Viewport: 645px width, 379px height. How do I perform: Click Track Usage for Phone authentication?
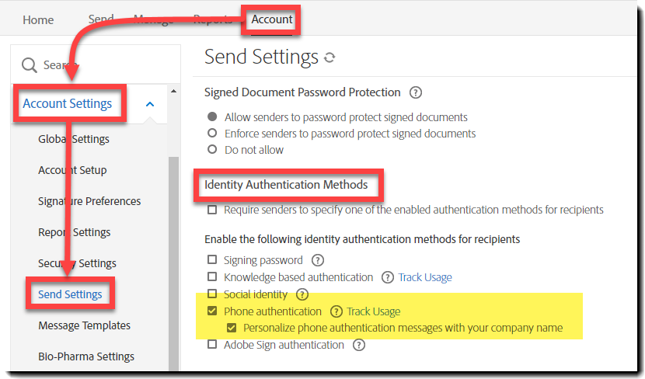(x=374, y=311)
